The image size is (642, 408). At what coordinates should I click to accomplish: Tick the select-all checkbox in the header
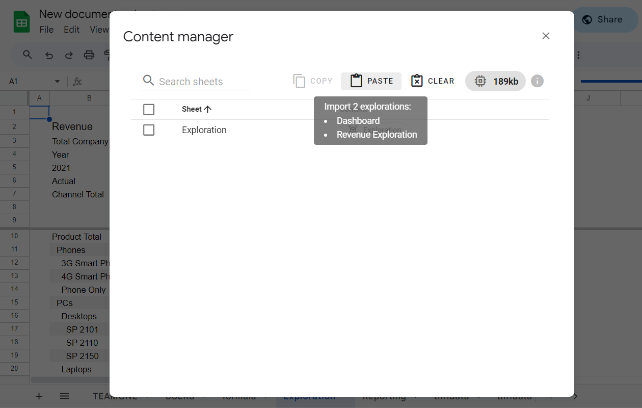click(149, 109)
